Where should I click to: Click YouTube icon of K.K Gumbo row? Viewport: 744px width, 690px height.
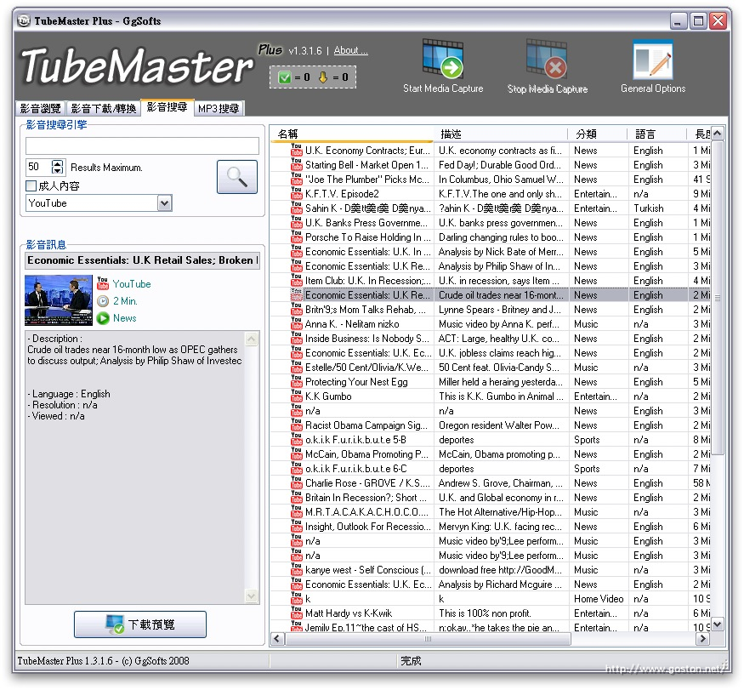click(297, 396)
